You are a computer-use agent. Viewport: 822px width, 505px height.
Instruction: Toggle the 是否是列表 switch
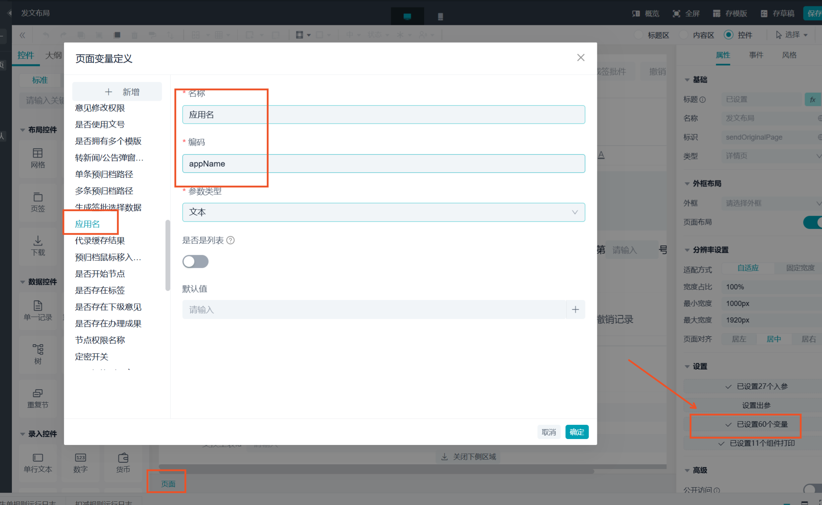pos(195,261)
